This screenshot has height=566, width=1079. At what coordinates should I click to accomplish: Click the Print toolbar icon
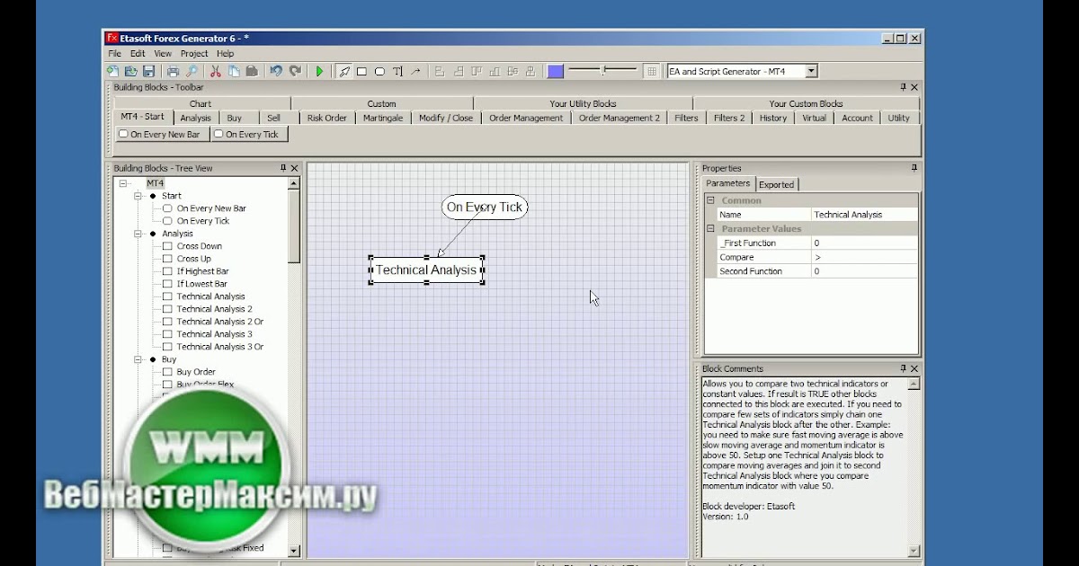[173, 71]
